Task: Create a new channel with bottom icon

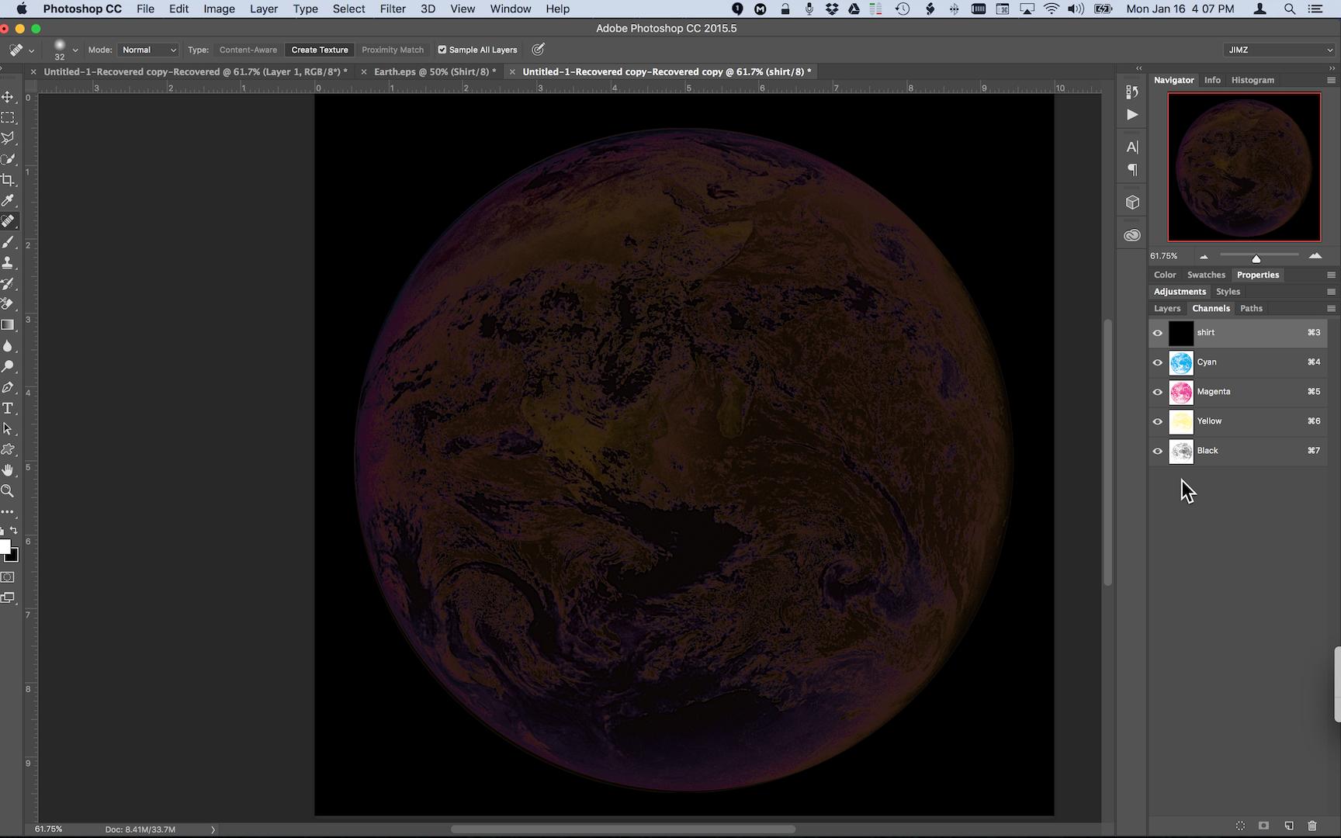Action: tap(1289, 826)
